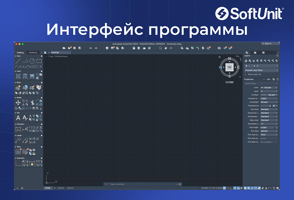Choose the Gradient hatch tool
Image resolution: width=294 pixels, height=200 pixels.
pos(32,76)
